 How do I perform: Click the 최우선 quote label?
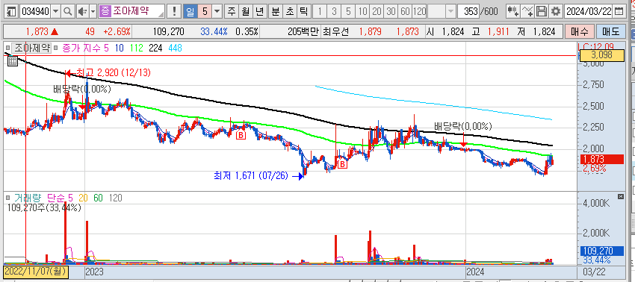[x=335, y=31]
